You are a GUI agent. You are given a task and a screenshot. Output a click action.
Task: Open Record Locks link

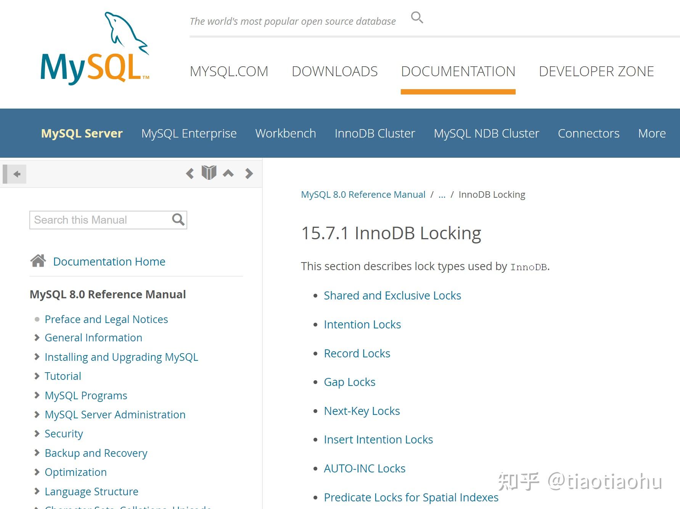click(x=357, y=353)
